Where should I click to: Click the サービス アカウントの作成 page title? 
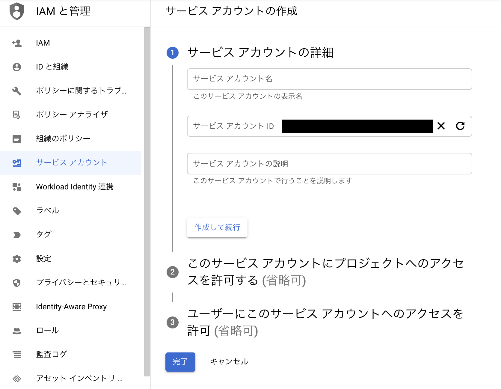231,11
